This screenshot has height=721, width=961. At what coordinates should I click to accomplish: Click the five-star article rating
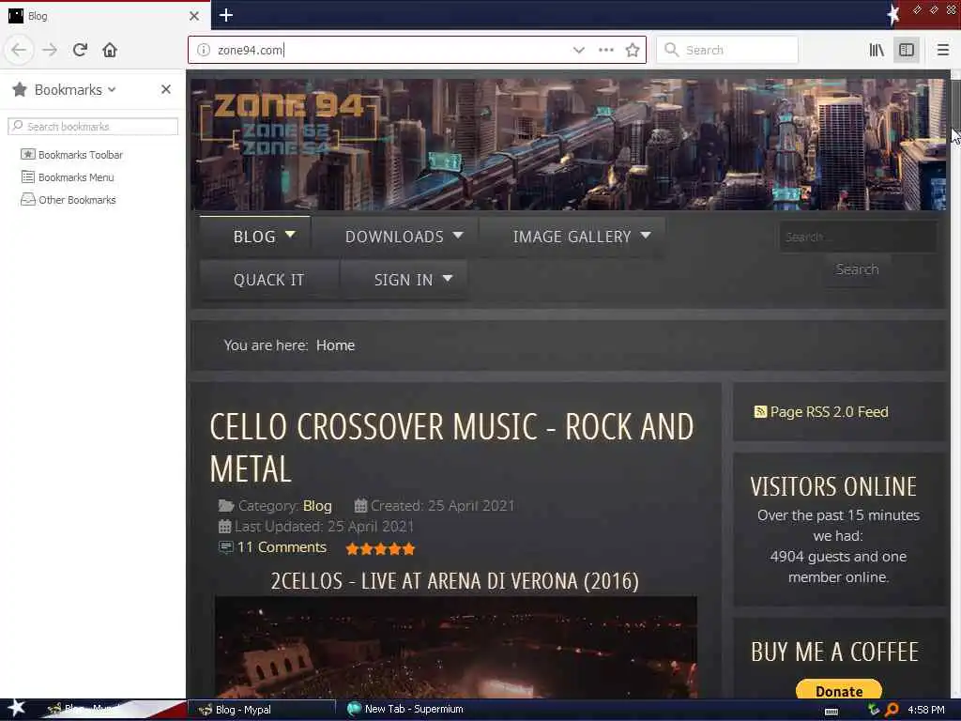pyautogui.click(x=381, y=548)
